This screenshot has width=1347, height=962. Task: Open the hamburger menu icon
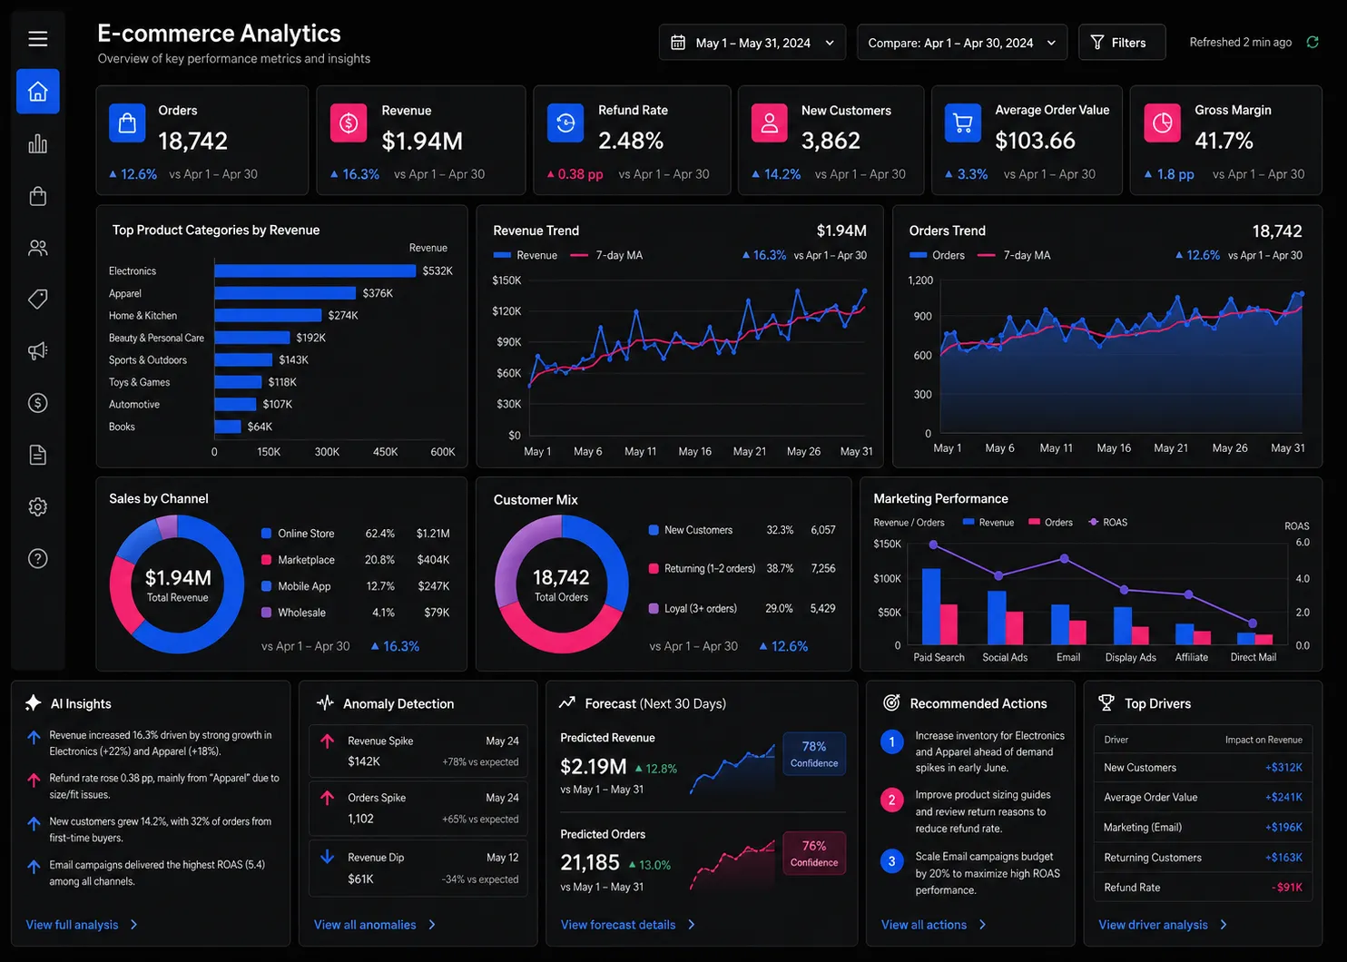pyautogui.click(x=37, y=39)
